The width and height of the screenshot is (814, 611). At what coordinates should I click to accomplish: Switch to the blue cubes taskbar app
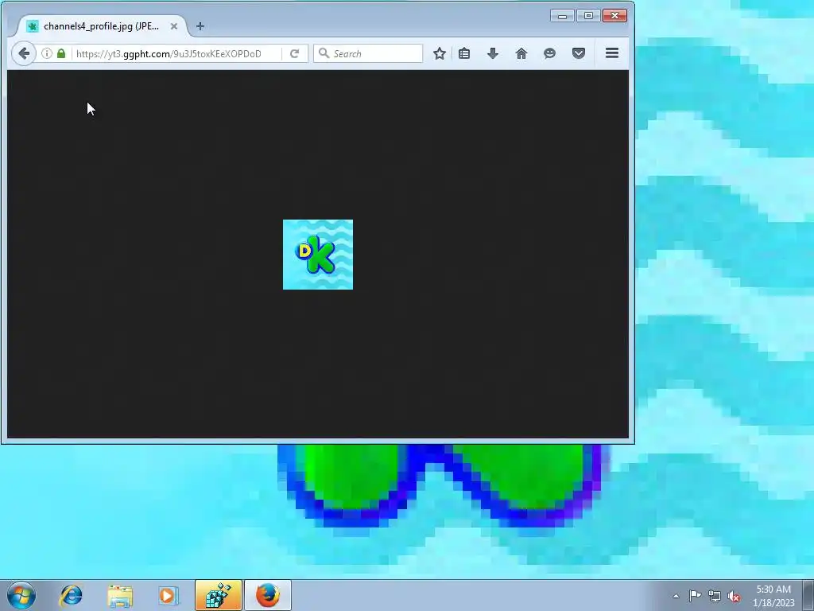click(x=219, y=595)
